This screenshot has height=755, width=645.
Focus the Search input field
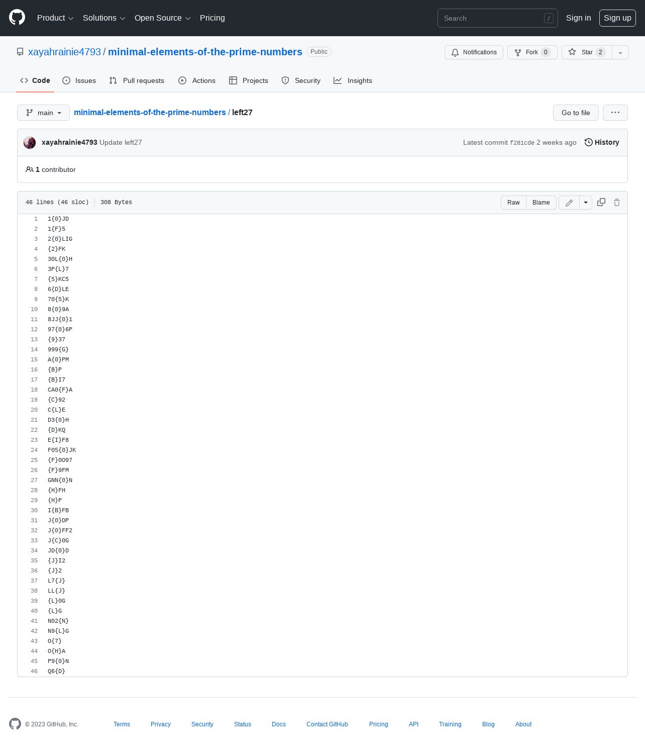pyautogui.click(x=497, y=18)
